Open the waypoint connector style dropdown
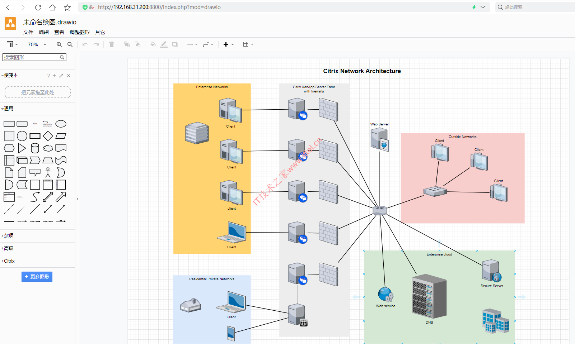 208,44
